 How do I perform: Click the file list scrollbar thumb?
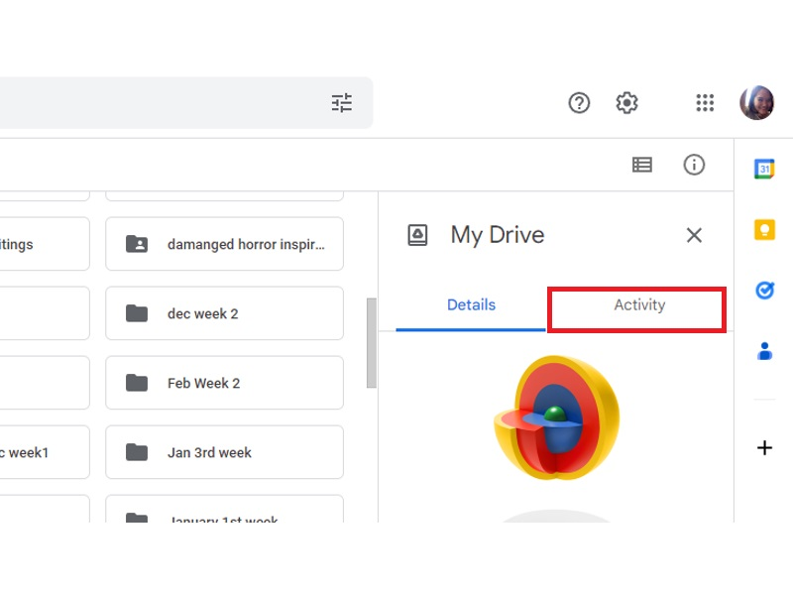coord(372,343)
